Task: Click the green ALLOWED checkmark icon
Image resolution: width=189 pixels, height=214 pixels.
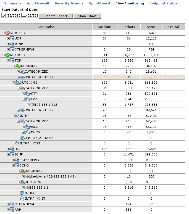Action: (7, 55)
